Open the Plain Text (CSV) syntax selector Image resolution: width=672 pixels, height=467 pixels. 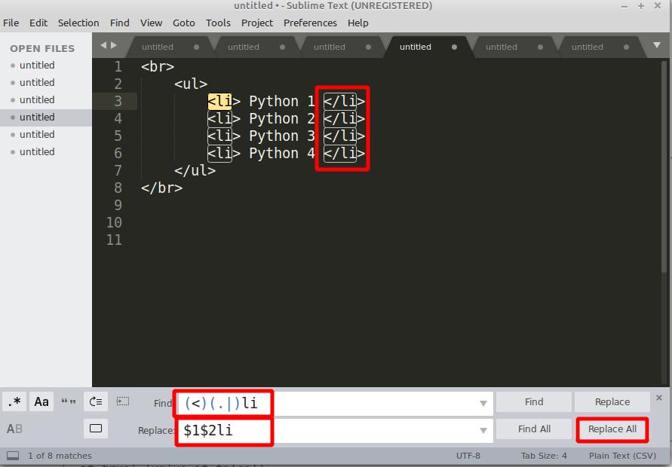pyautogui.click(x=622, y=455)
